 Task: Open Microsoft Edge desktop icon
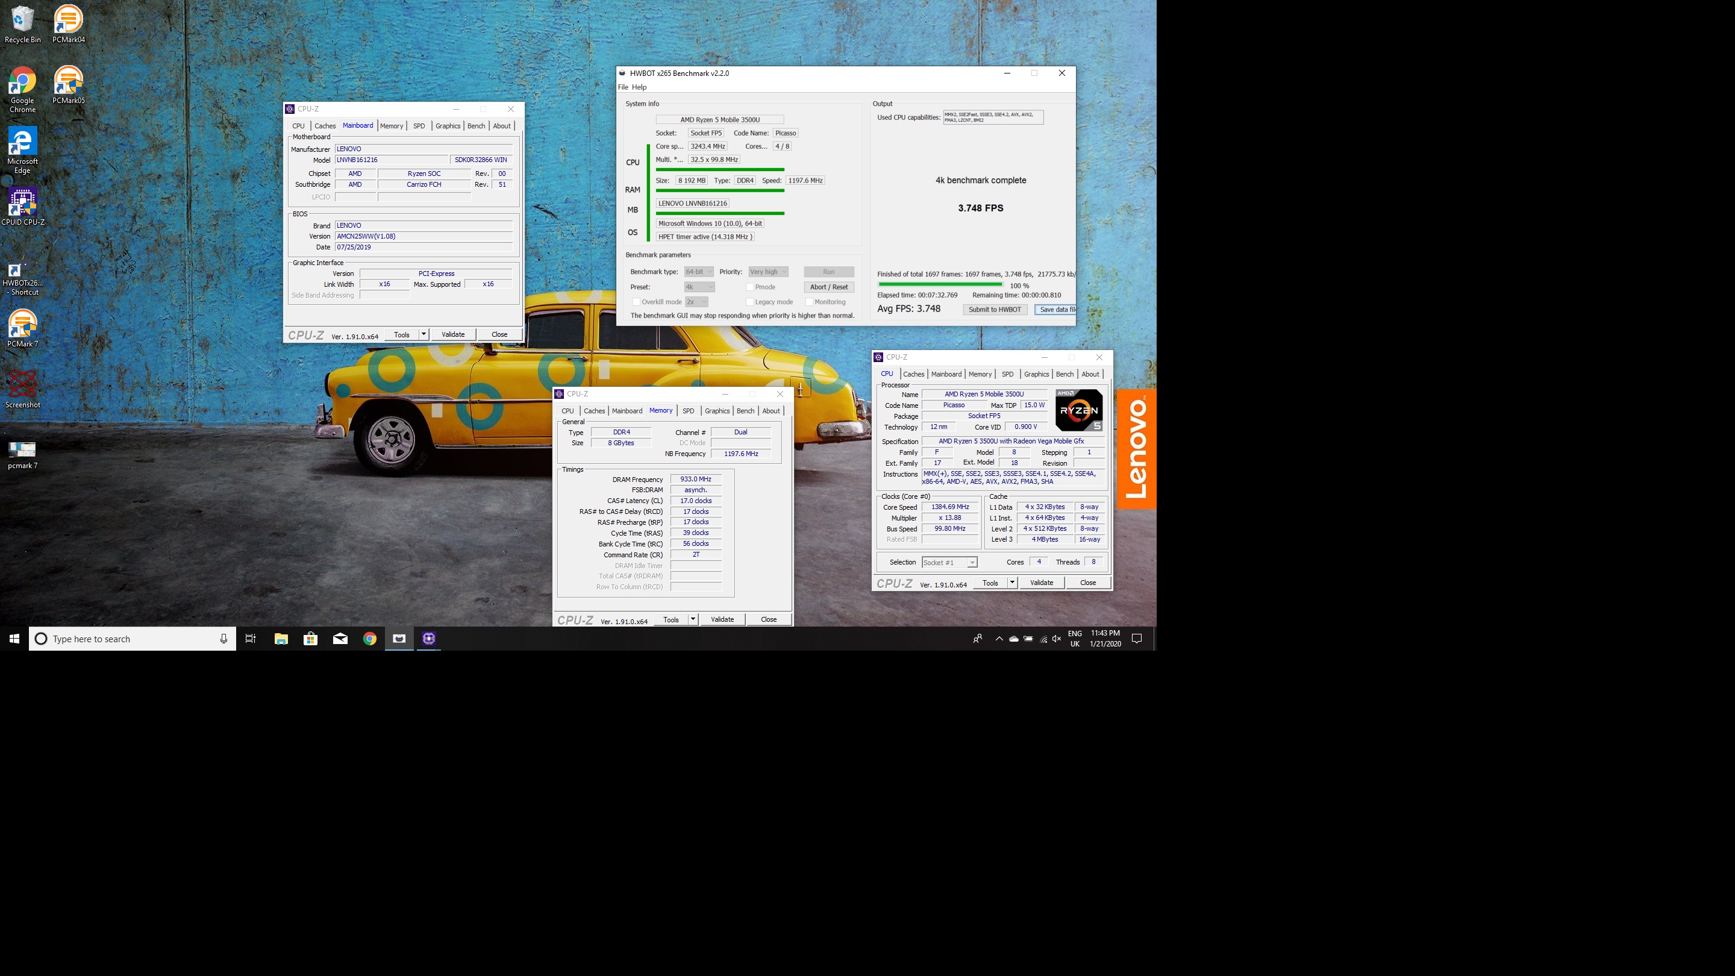22,150
